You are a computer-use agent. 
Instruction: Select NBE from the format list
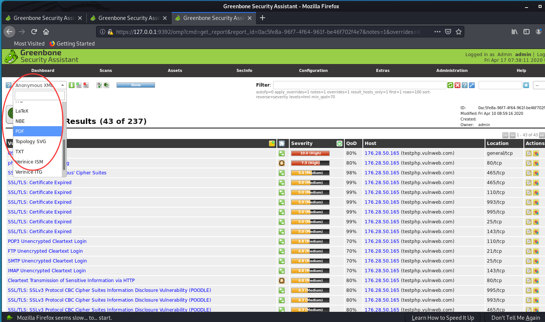38,121
